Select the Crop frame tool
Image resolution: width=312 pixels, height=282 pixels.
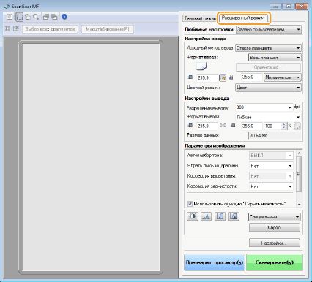coord(20,17)
